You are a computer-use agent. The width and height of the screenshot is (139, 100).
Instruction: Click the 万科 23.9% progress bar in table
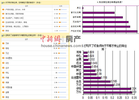62,43
